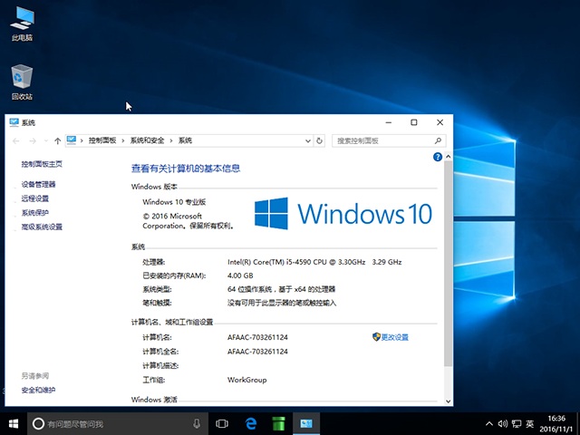Open the Recycle Bin desktop icon
This screenshot has height=435, width=580.
pyautogui.click(x=22, y=82)
